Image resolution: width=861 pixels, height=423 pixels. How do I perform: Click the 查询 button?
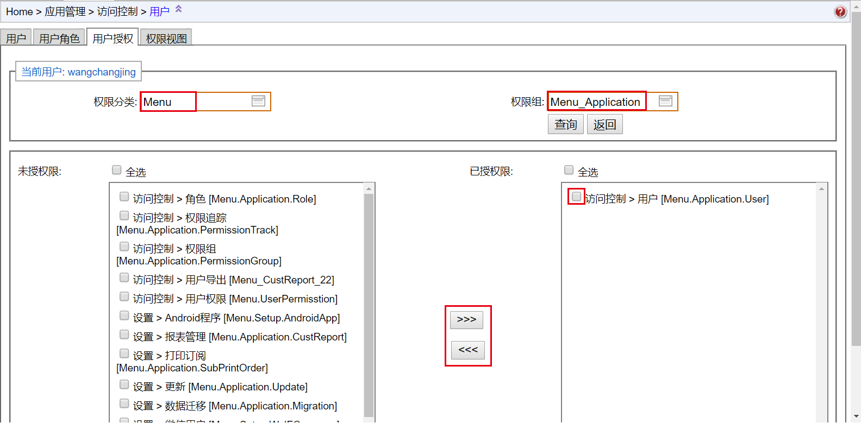coord(566,124)
